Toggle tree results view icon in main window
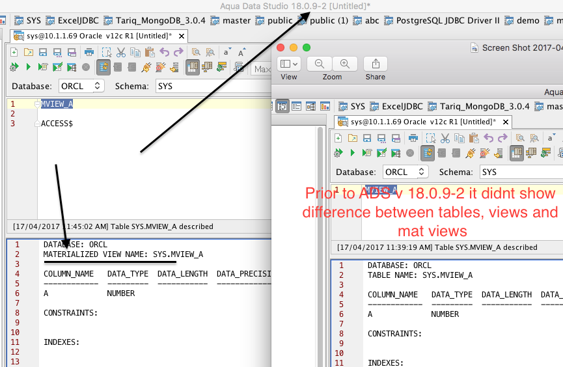The width and height of the screenshot is (563, 367). click(207, 67)
